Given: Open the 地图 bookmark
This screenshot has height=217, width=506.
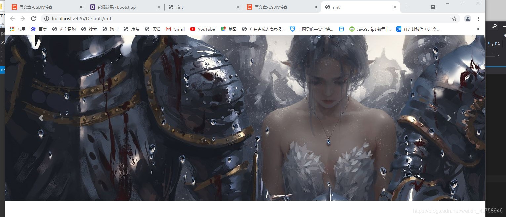Looking at the screenshot, I should point(228,29).
